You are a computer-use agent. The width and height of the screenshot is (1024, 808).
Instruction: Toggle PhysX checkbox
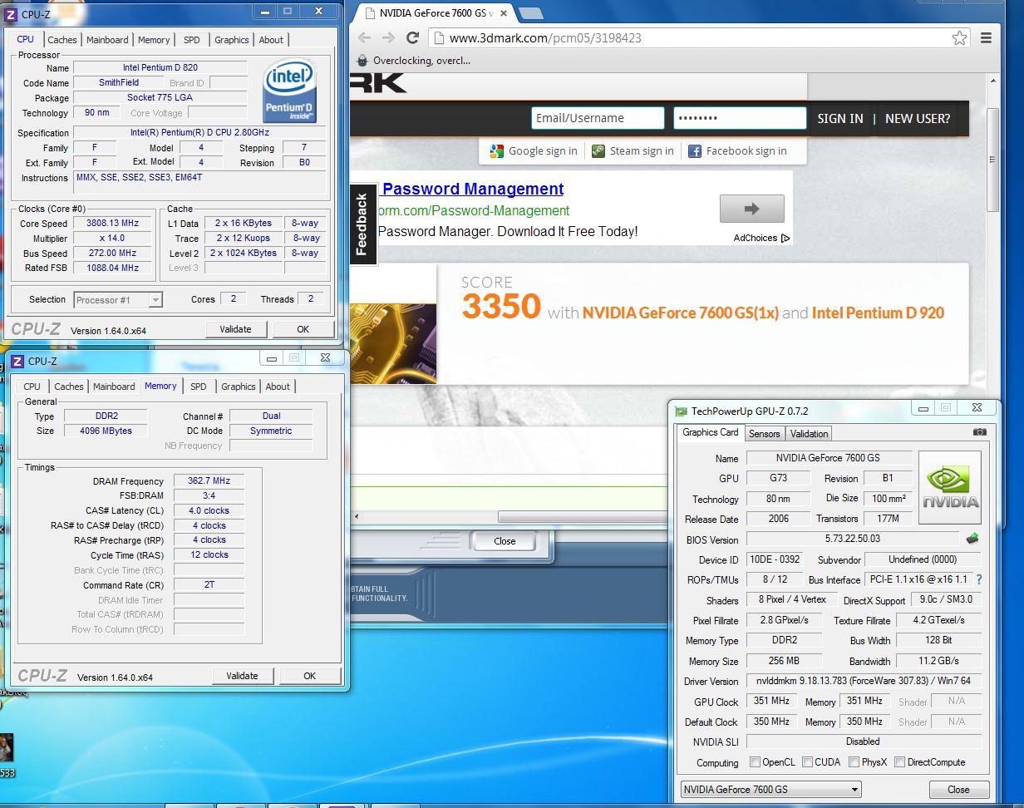pos(854,761)
